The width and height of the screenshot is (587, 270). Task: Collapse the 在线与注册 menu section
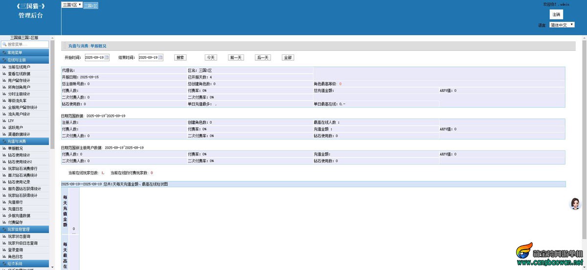click(x=24, y=60)
